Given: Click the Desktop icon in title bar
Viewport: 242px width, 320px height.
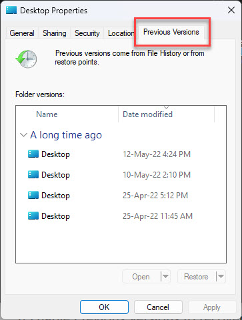Looking at the screenshot, I should pos(11,11).
